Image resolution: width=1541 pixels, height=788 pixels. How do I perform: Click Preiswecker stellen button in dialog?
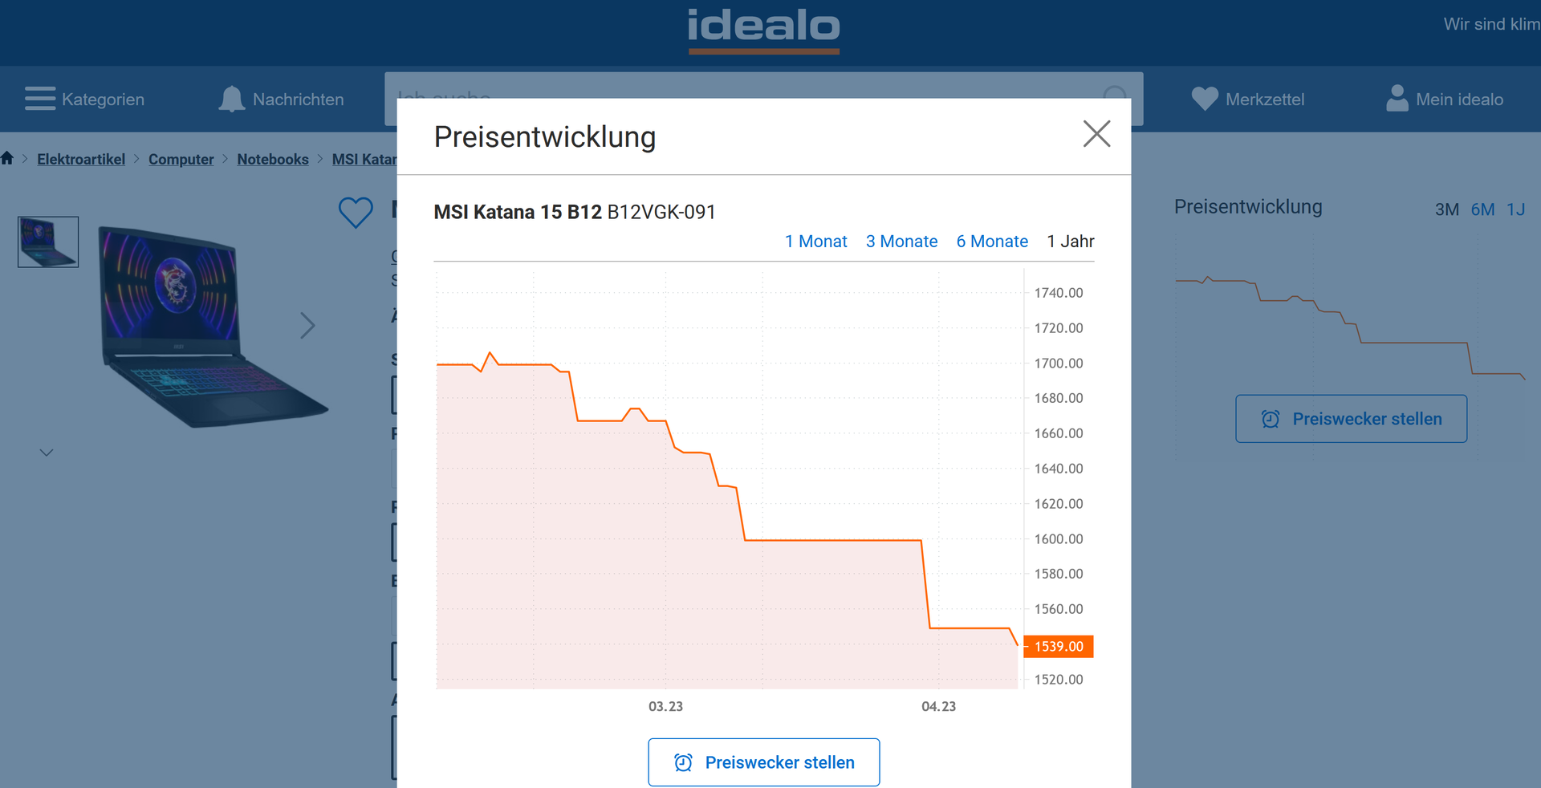[763, 762]
